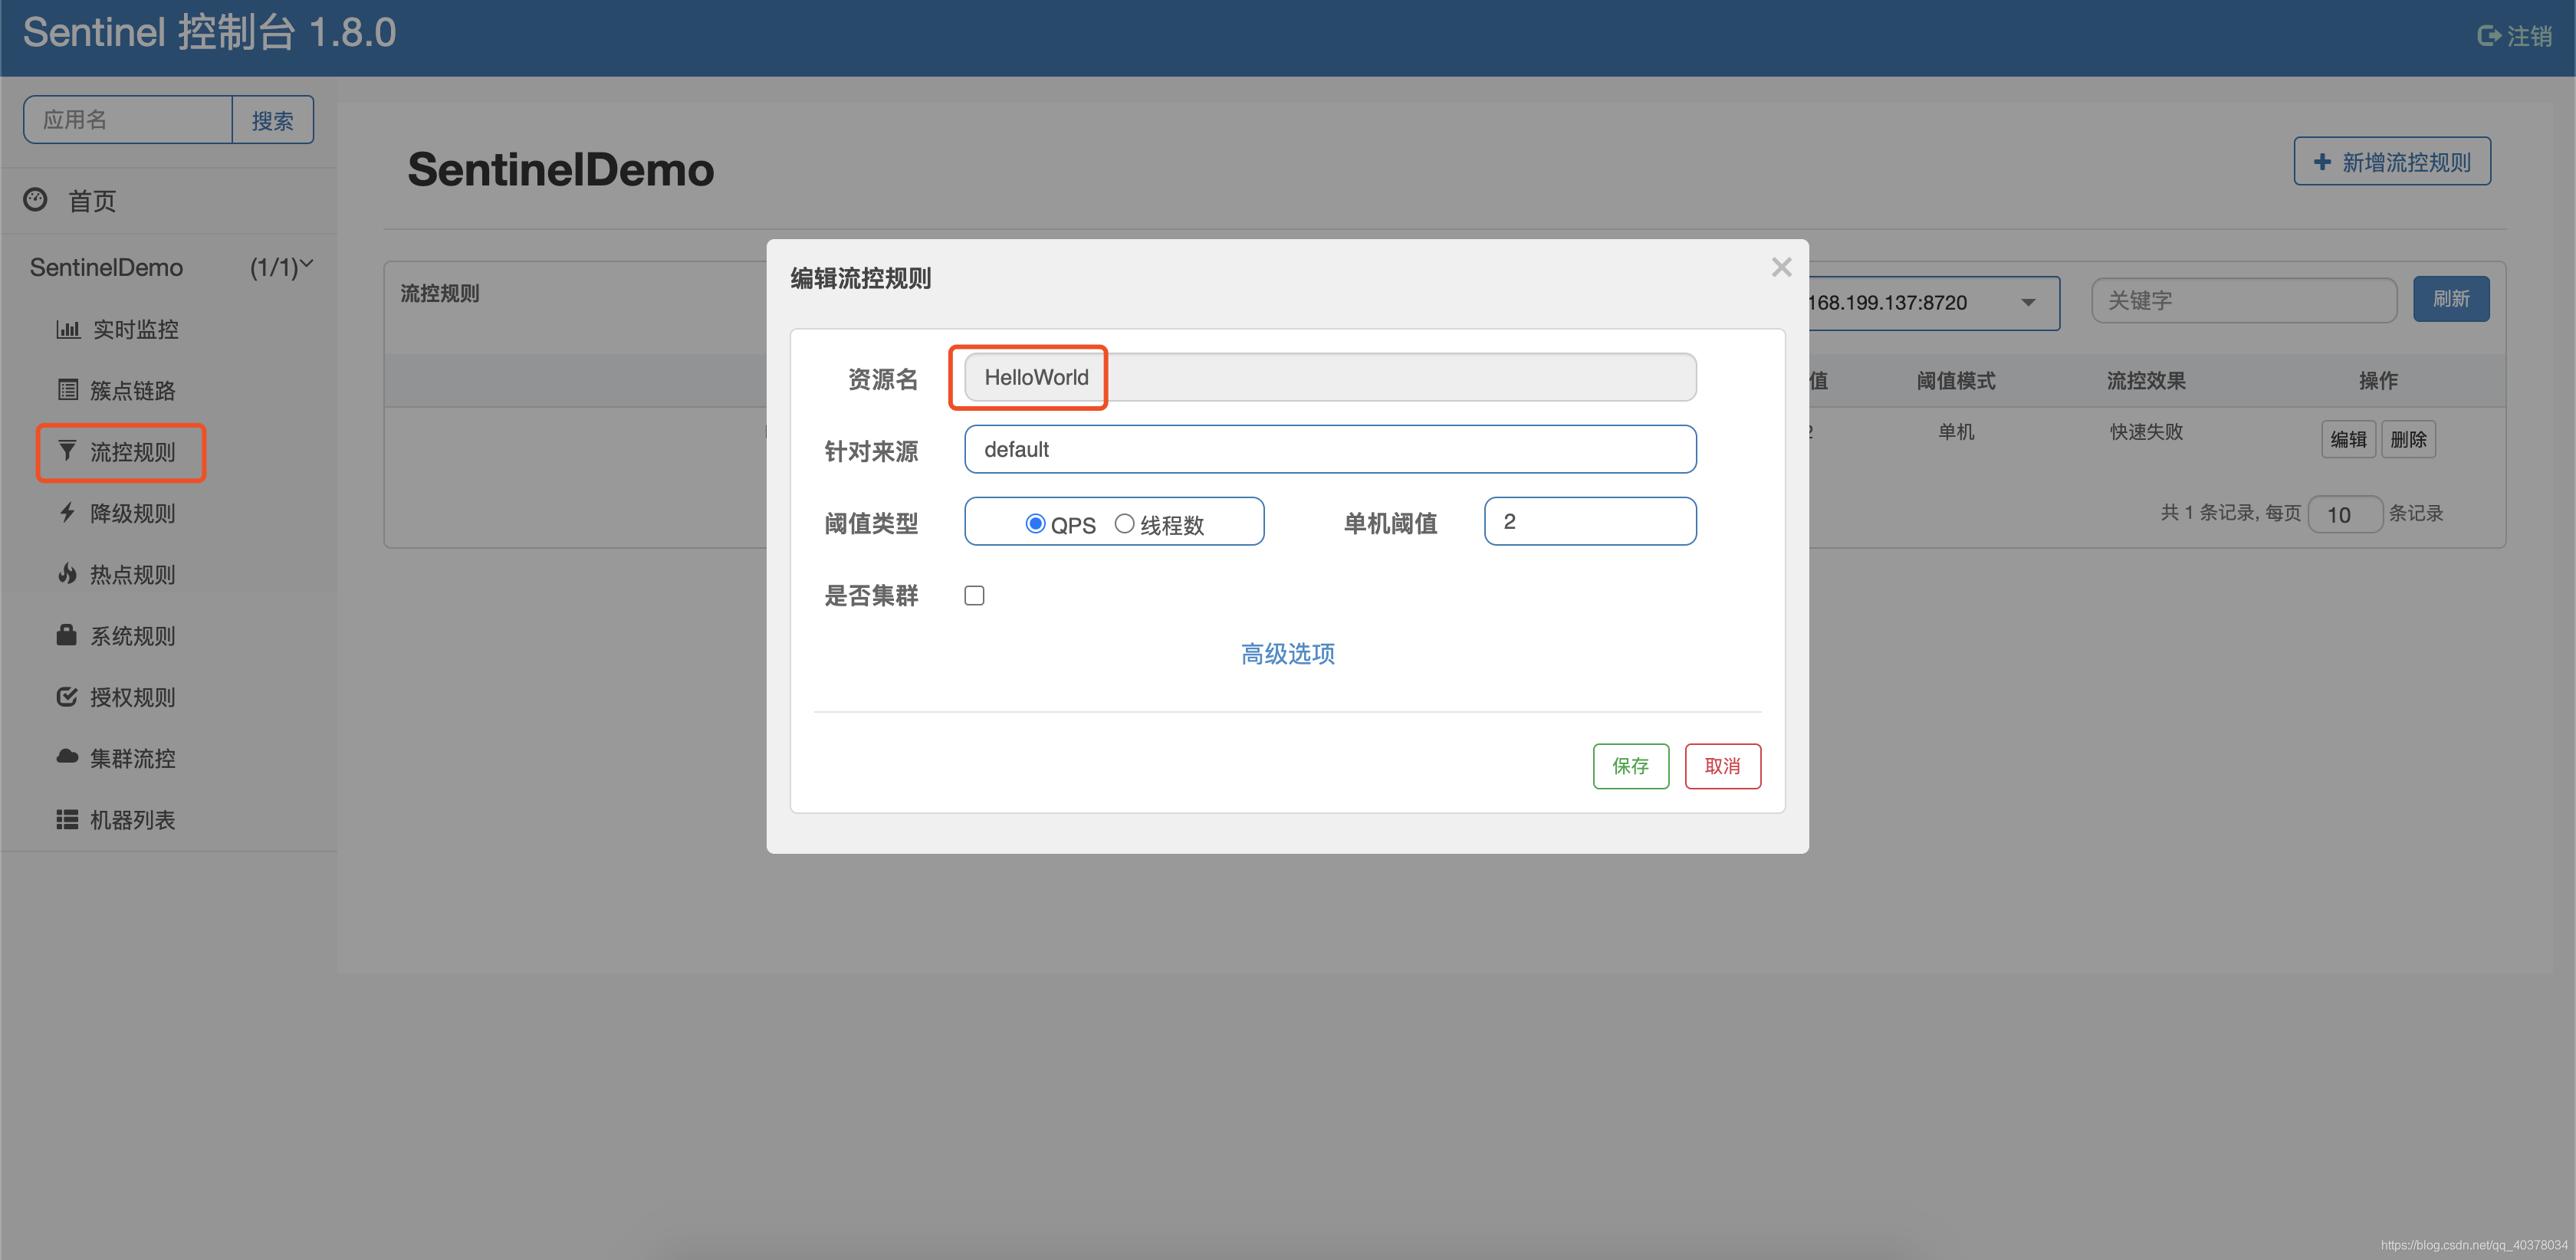
Task: Click the dashboard icon beside 首页
Action: point(35,200)
